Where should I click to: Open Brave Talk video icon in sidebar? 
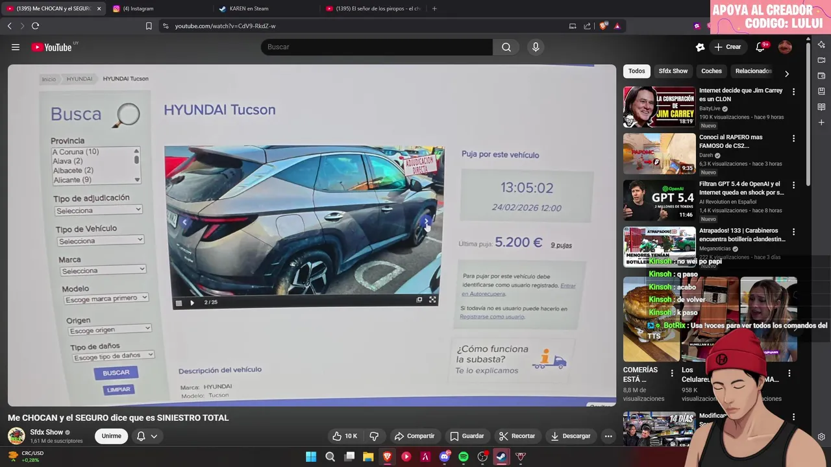821,60
